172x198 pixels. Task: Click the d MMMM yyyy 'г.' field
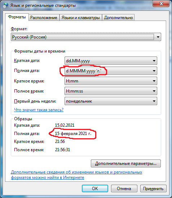(x=111, y=71)
